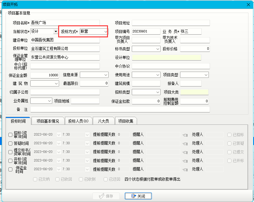Open the 标书类型 dropdown
This screenshot has height=202, width=254.
[157, 49]
